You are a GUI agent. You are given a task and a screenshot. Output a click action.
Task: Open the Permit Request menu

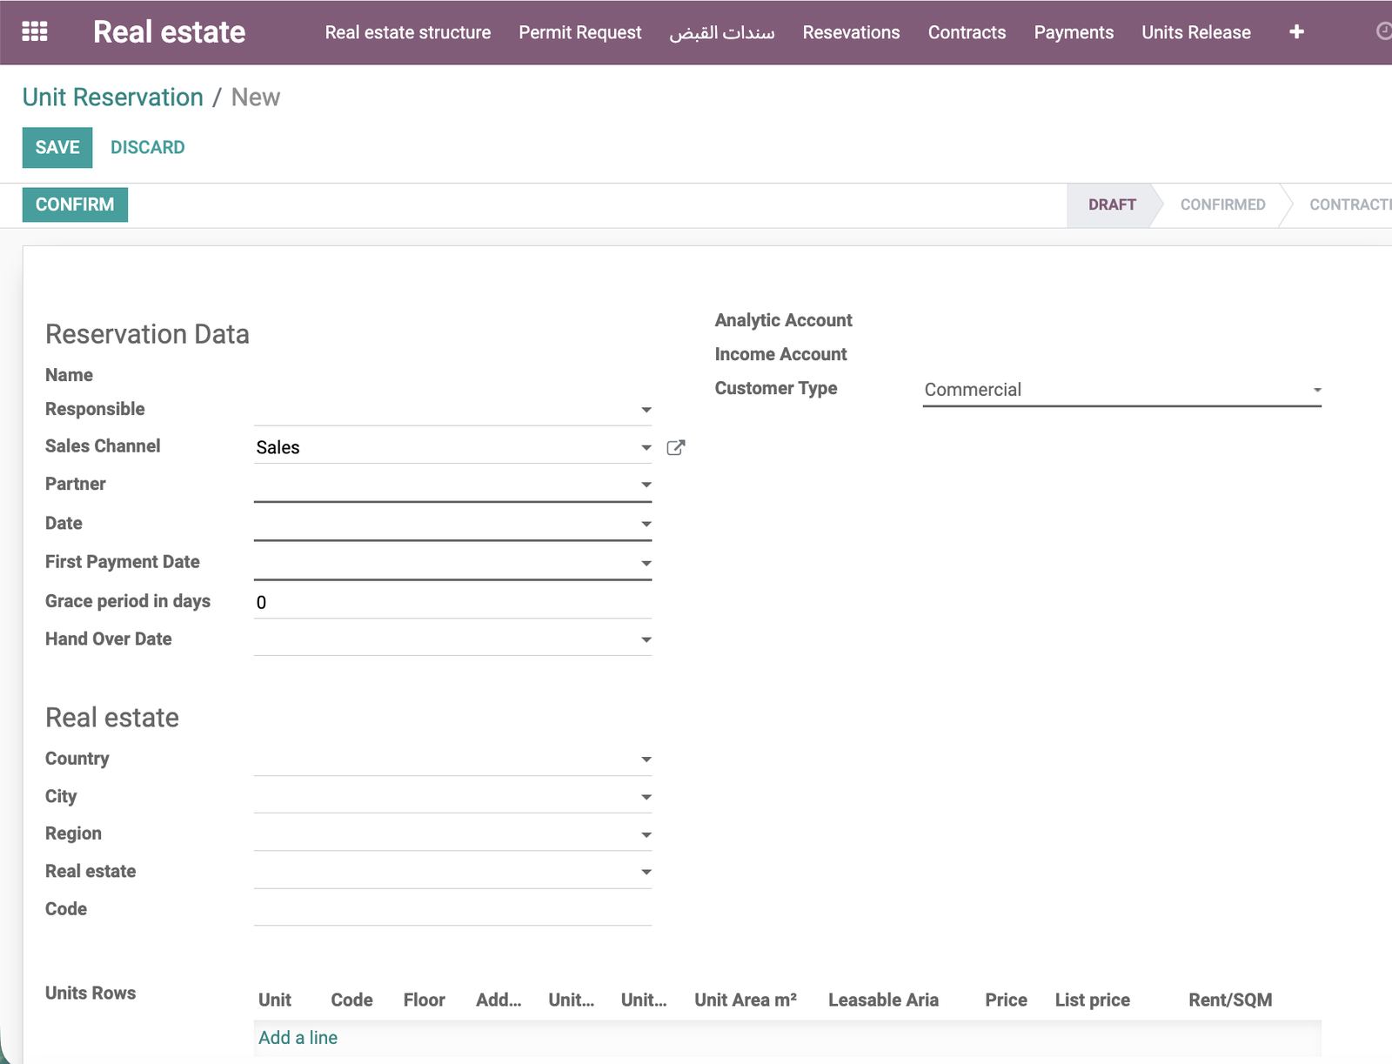pyautogui.click(x=580, y=32)
